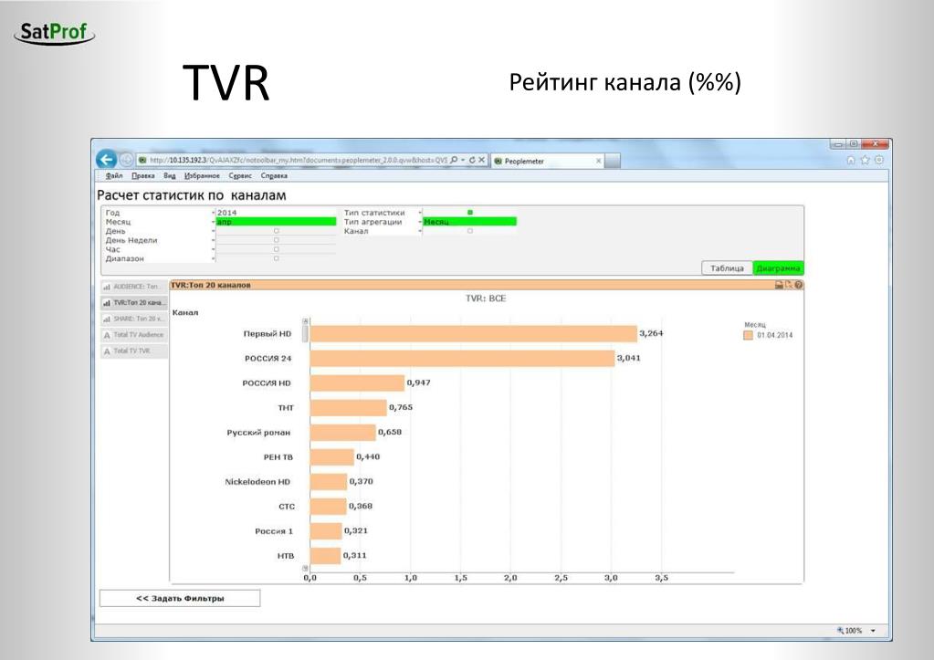This screenshot has height=660, width=934.
Task: Open the Total TV TVR sidebar item
Action: [x=134, y=351]
